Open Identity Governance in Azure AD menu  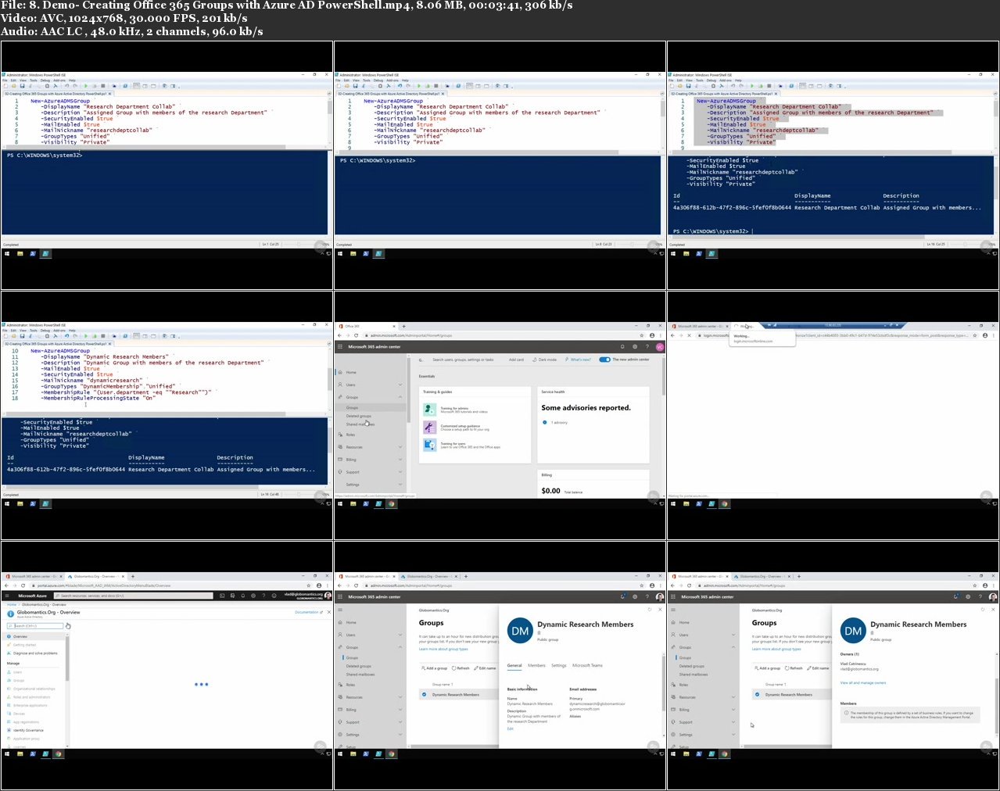tap(28, 730)
